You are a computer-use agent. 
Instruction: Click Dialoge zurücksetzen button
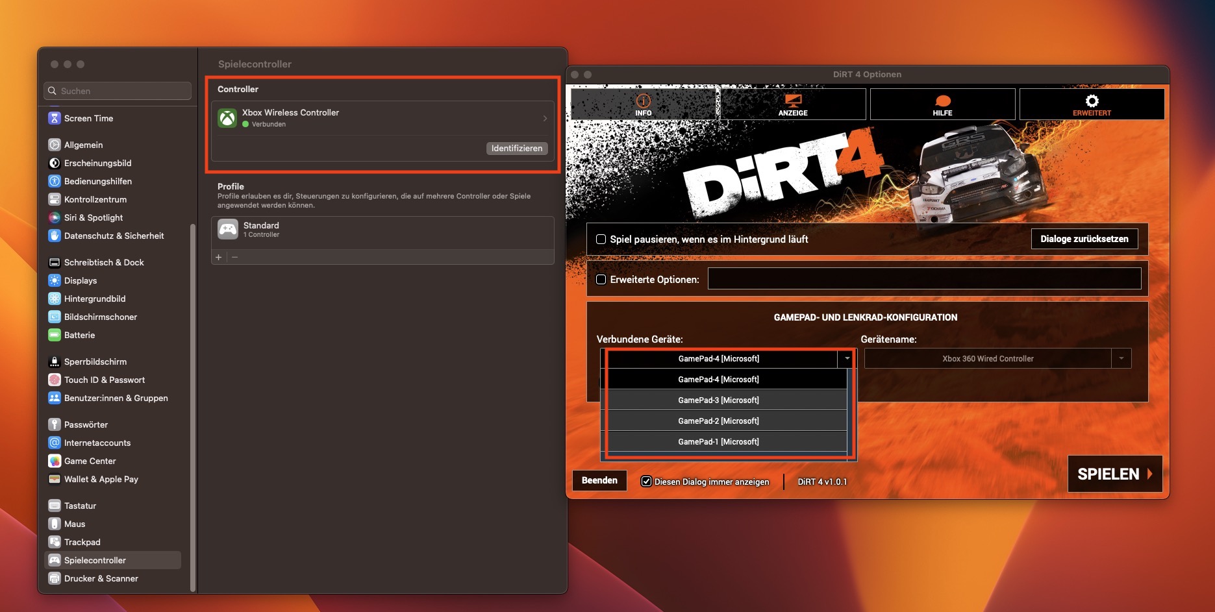point(1084,239)
